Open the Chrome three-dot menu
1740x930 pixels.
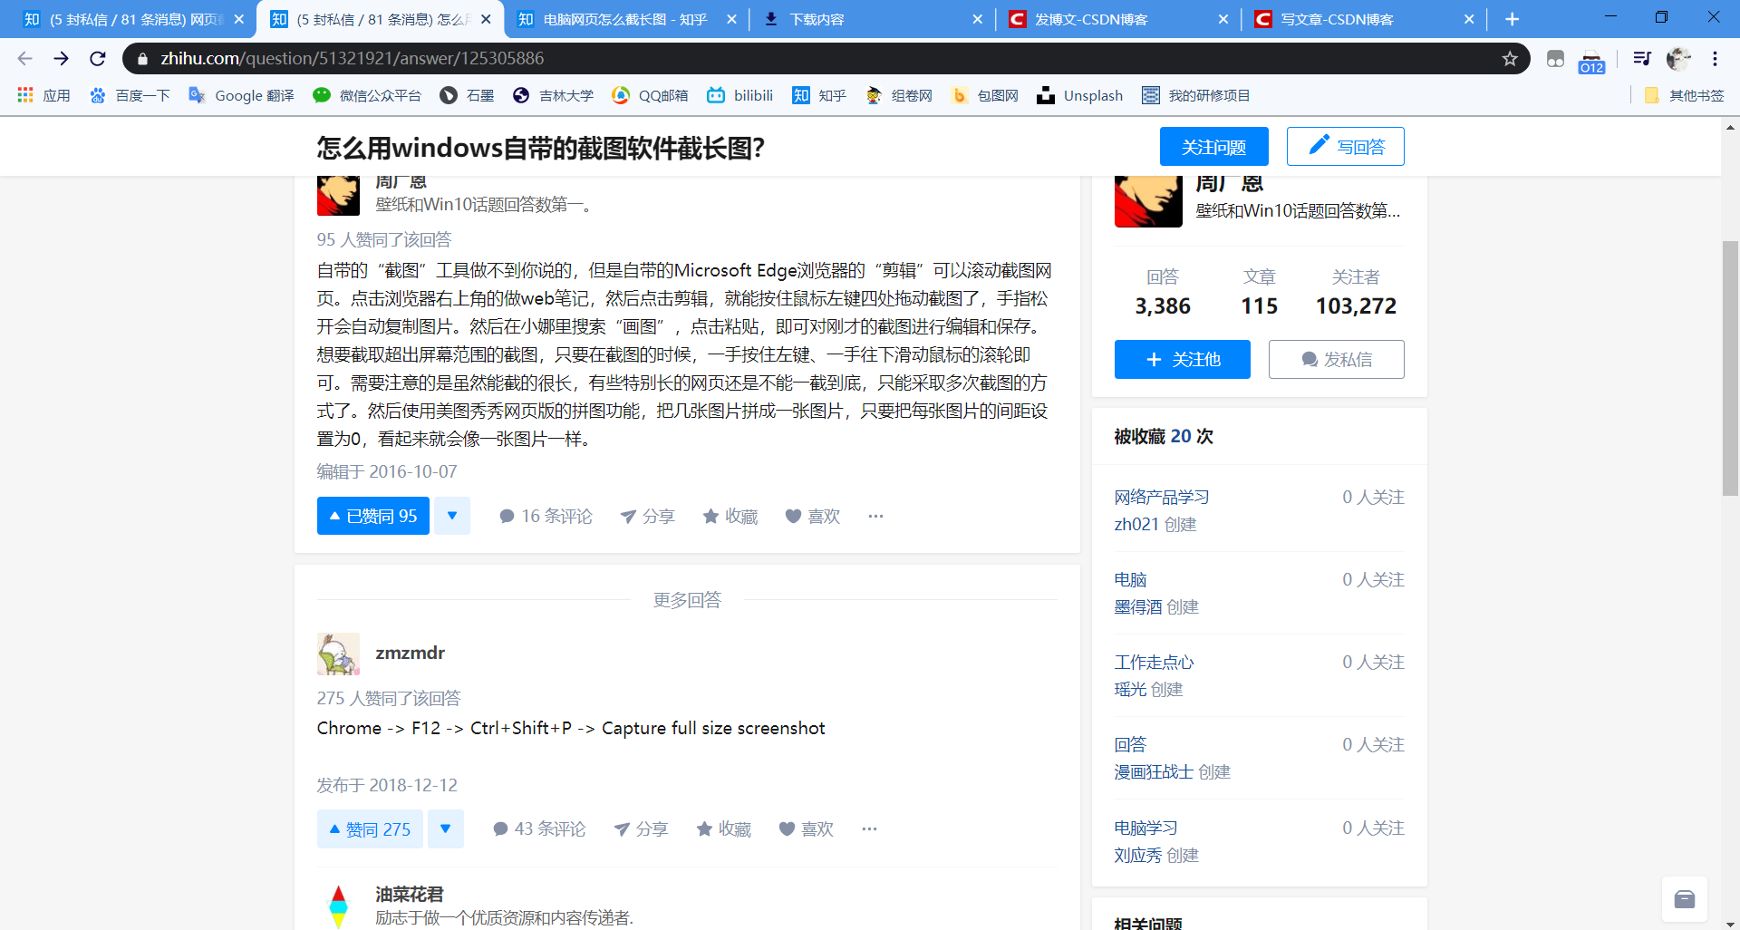[1715, 59]
